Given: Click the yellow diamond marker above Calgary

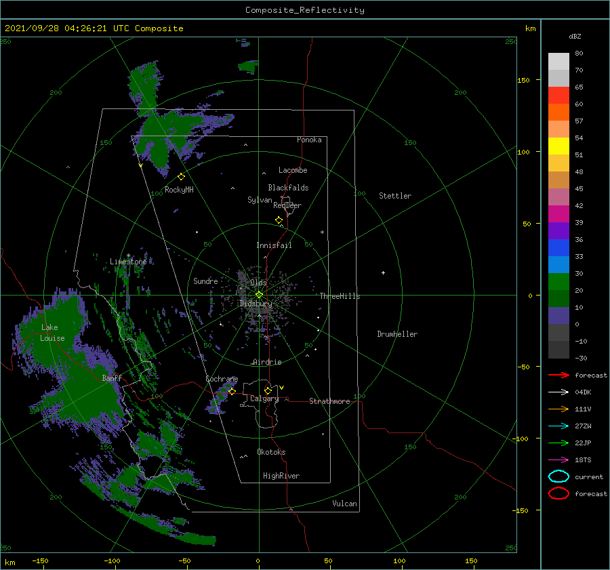Looking at the screenshot, I should [268, 390].
